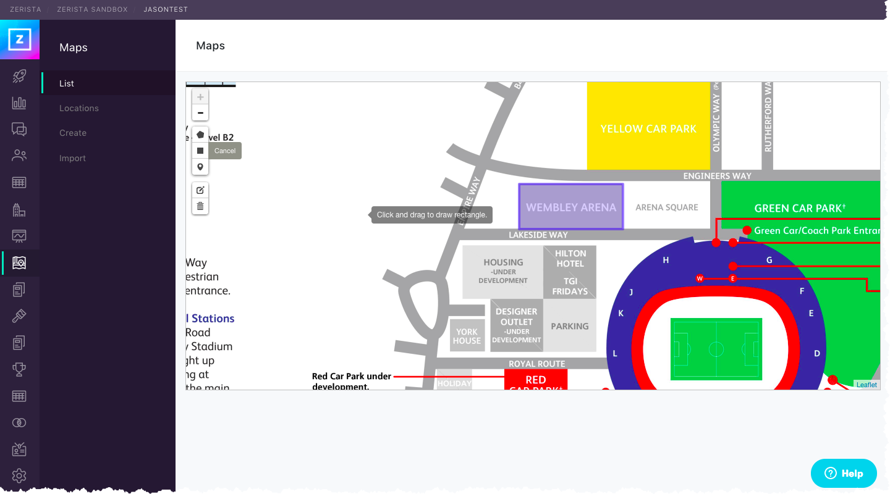
Task: Zoom out the map with minus button
Action: click(200, 113)
